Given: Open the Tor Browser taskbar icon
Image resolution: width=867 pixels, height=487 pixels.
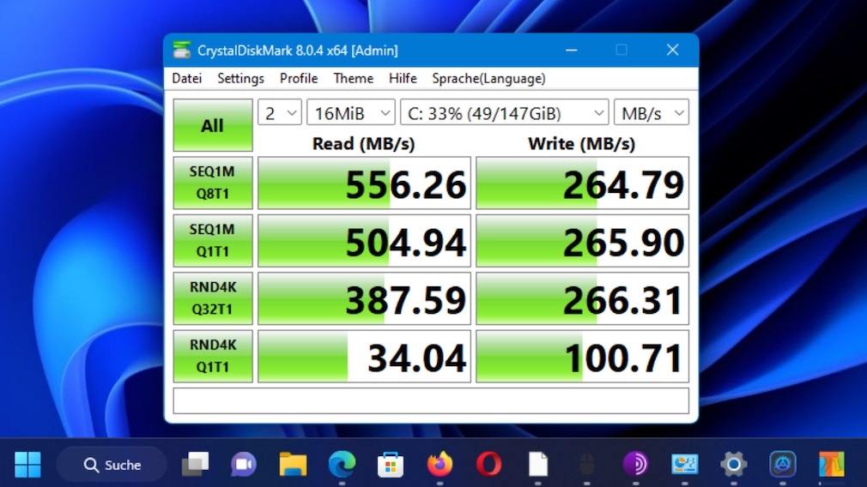Looking at the screenshot, I should point(635,464).
